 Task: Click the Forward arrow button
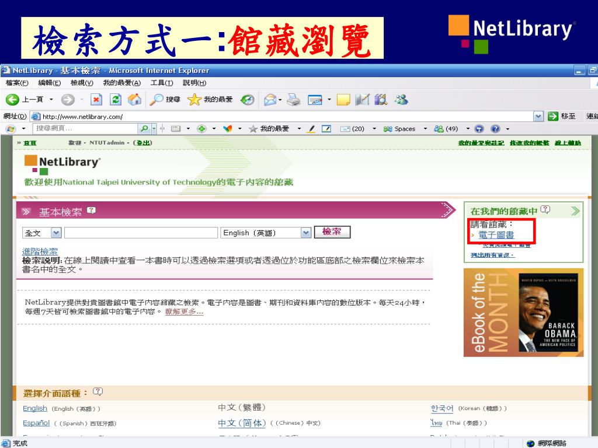coord(68,100)
